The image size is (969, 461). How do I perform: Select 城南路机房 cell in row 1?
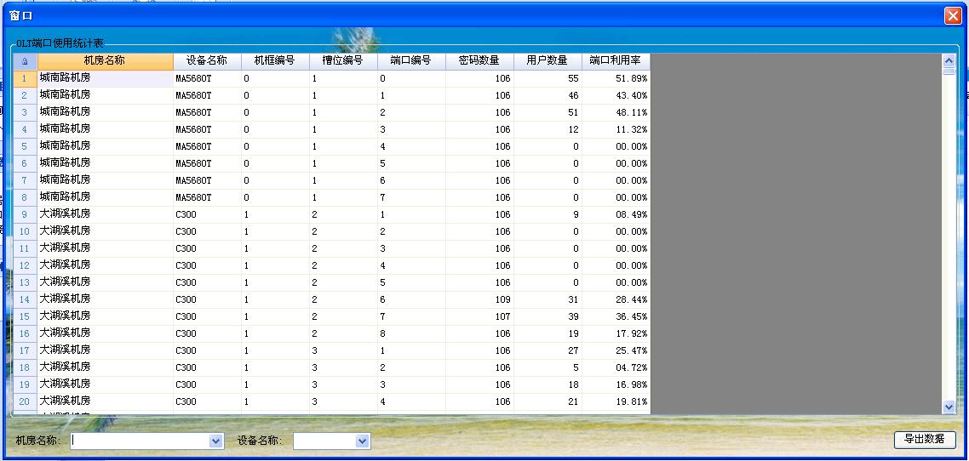tap(106, 78)
